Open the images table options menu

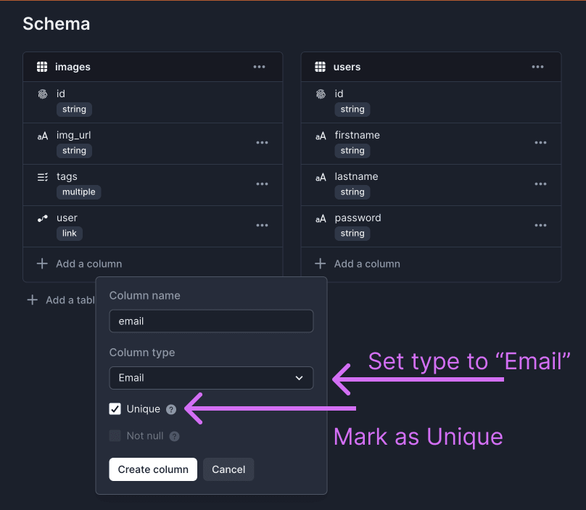coord(259,67)
